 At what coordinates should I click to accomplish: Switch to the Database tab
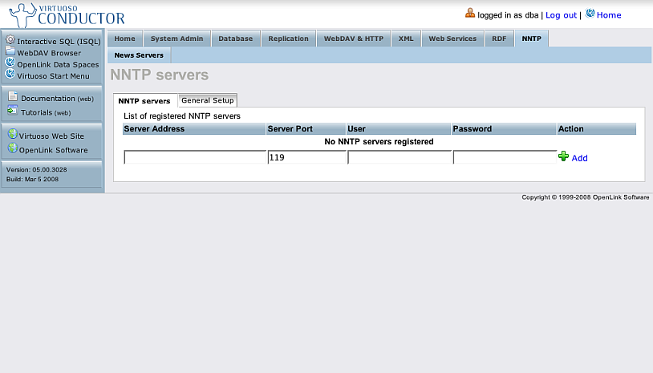[x=236, y=39]
